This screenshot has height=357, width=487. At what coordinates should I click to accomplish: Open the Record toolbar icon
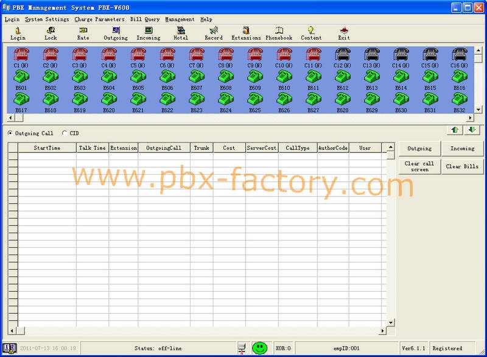click(214, 34)
